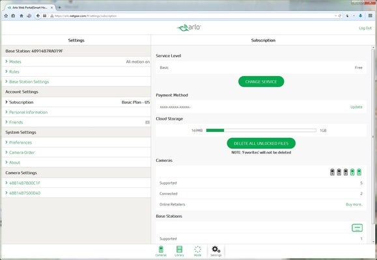Screen dimensions: 377x260
Task: Open a new browser tab with plus
Action: (x=60, y=7)
